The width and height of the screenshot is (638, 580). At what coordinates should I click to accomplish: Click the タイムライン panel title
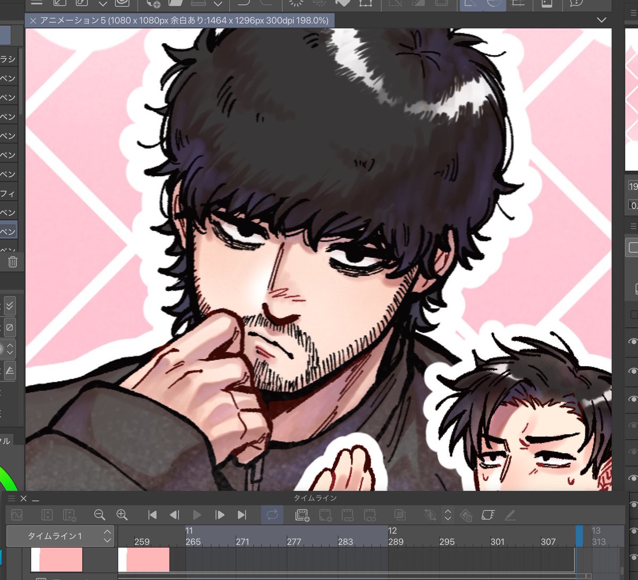315,498
